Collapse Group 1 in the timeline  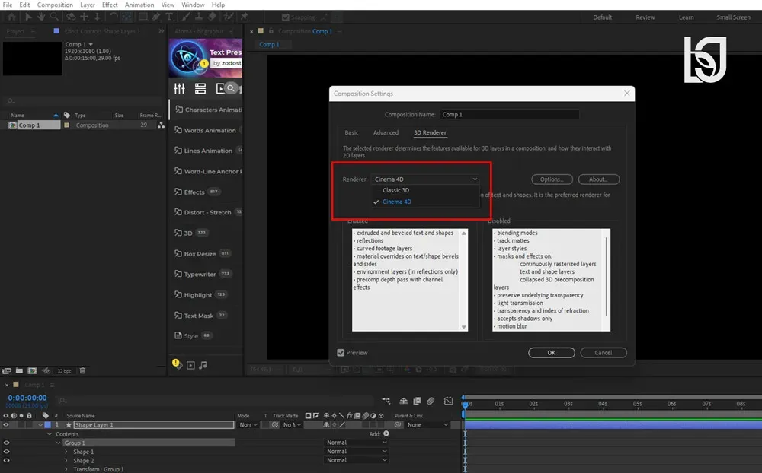[x=59, y=443]
